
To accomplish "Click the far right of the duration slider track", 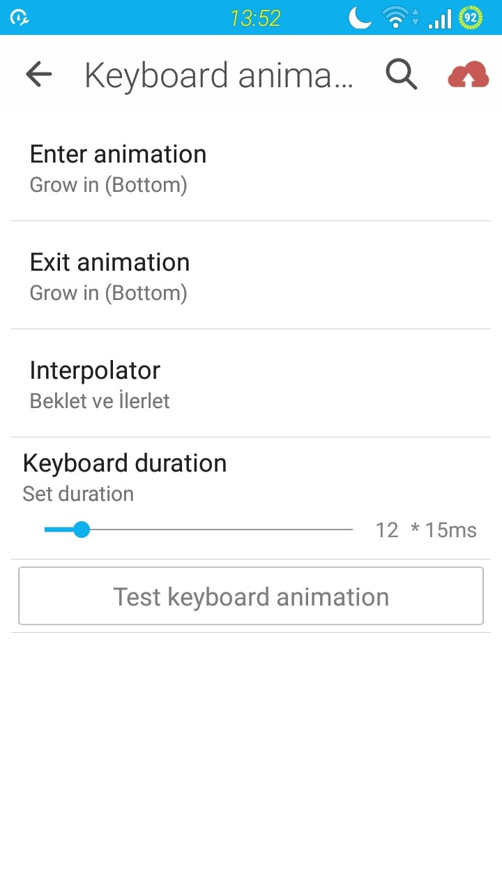I will coord(349,530).
